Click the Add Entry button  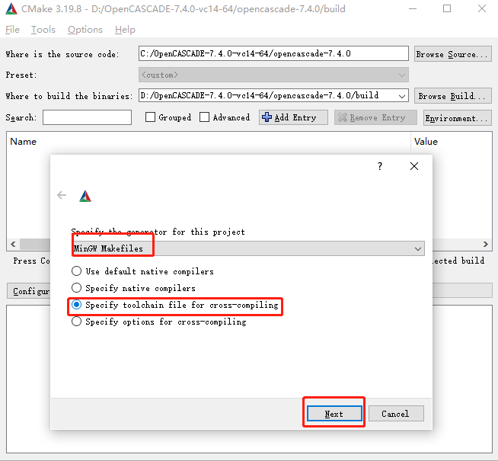click(293, 117)
